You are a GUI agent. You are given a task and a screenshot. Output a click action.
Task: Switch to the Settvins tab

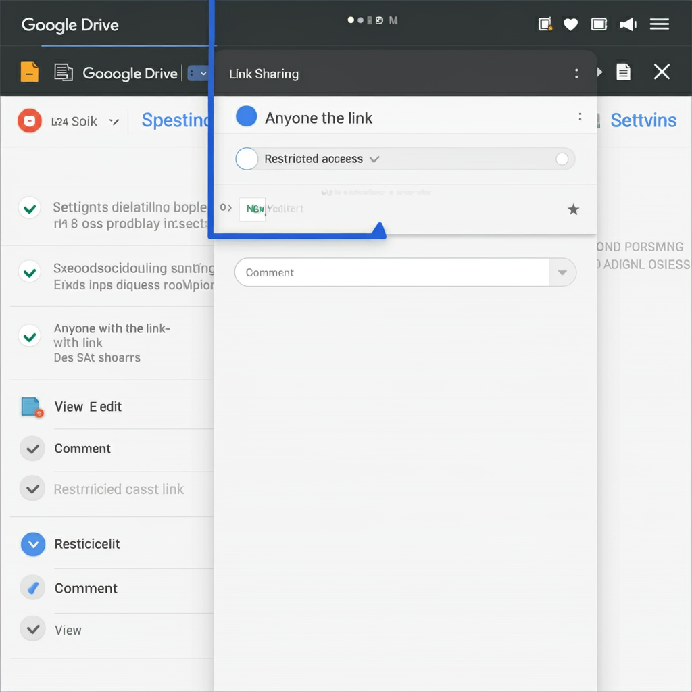point(643,120)
